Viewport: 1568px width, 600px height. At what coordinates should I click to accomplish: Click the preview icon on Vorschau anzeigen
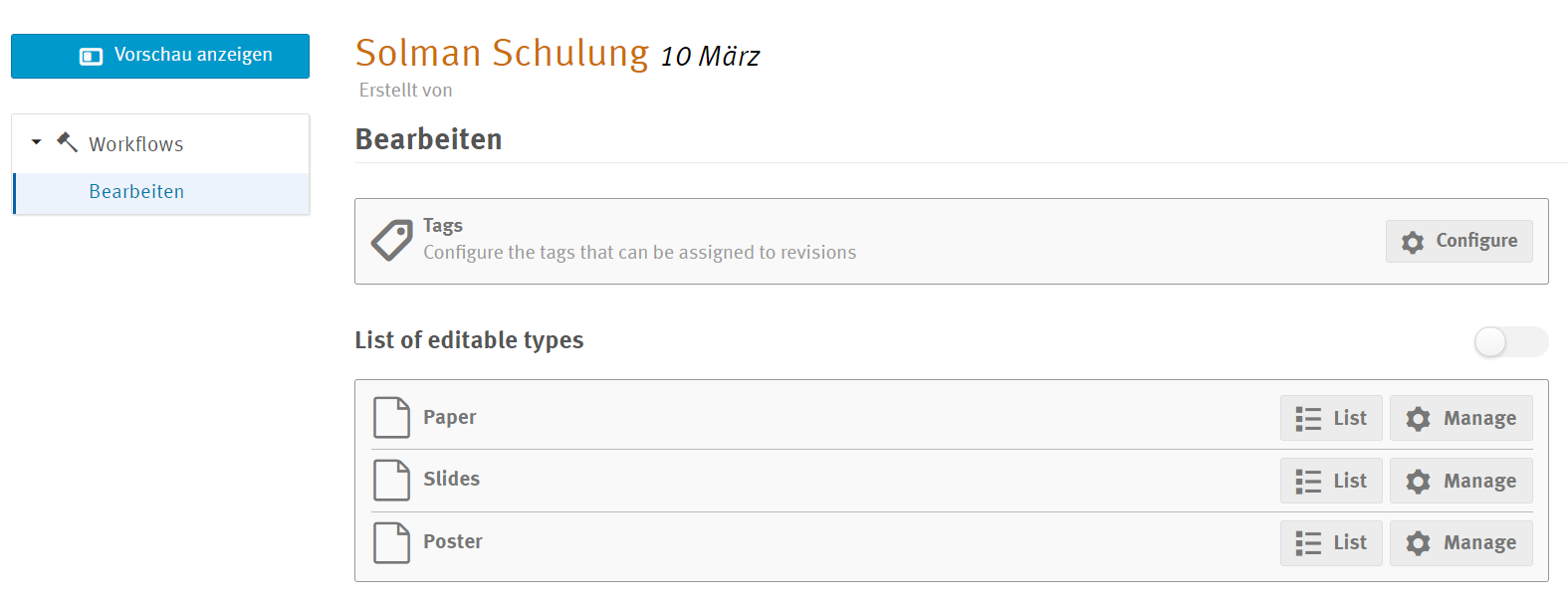tap(92, 57)
